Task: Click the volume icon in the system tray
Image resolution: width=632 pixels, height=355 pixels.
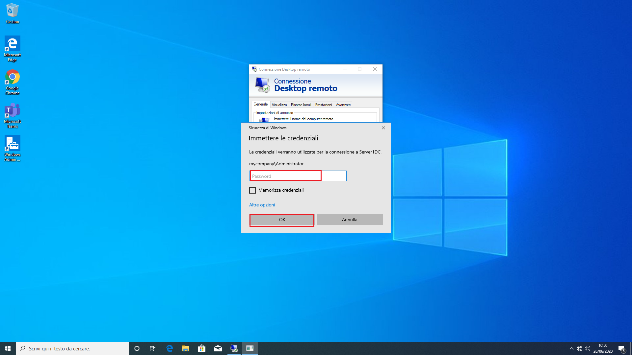Action: 588,348
